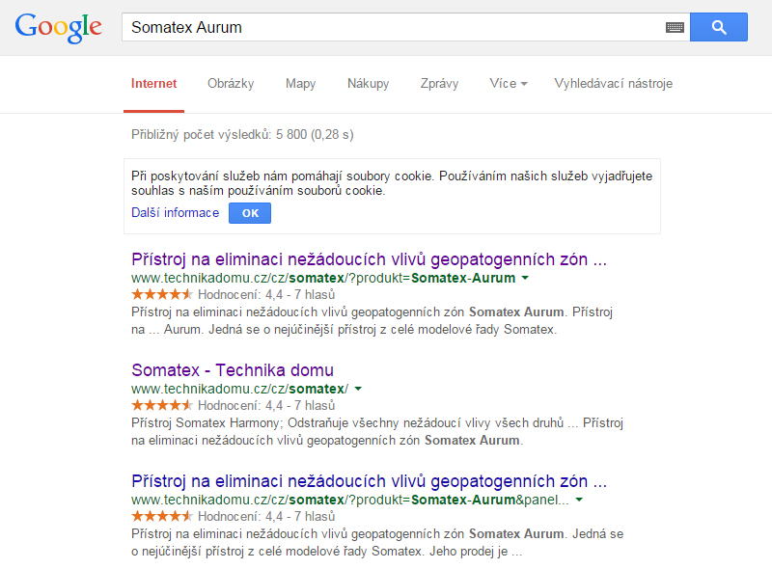This screenshot has width=772, height=569.
Task: Open Vyhledávací nástroje search tools
Action: pos(614,84)
